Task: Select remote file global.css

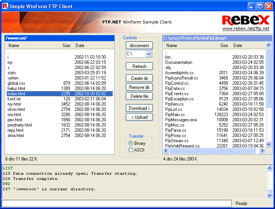Action: click(16, 83)
